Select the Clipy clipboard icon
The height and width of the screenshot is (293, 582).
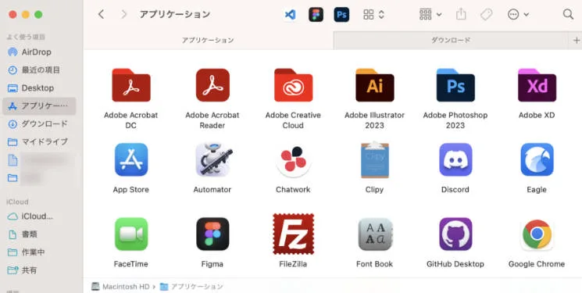[x=374, y=159]
